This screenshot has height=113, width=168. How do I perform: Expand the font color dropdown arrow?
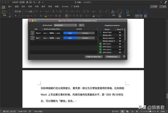point(53,16)
